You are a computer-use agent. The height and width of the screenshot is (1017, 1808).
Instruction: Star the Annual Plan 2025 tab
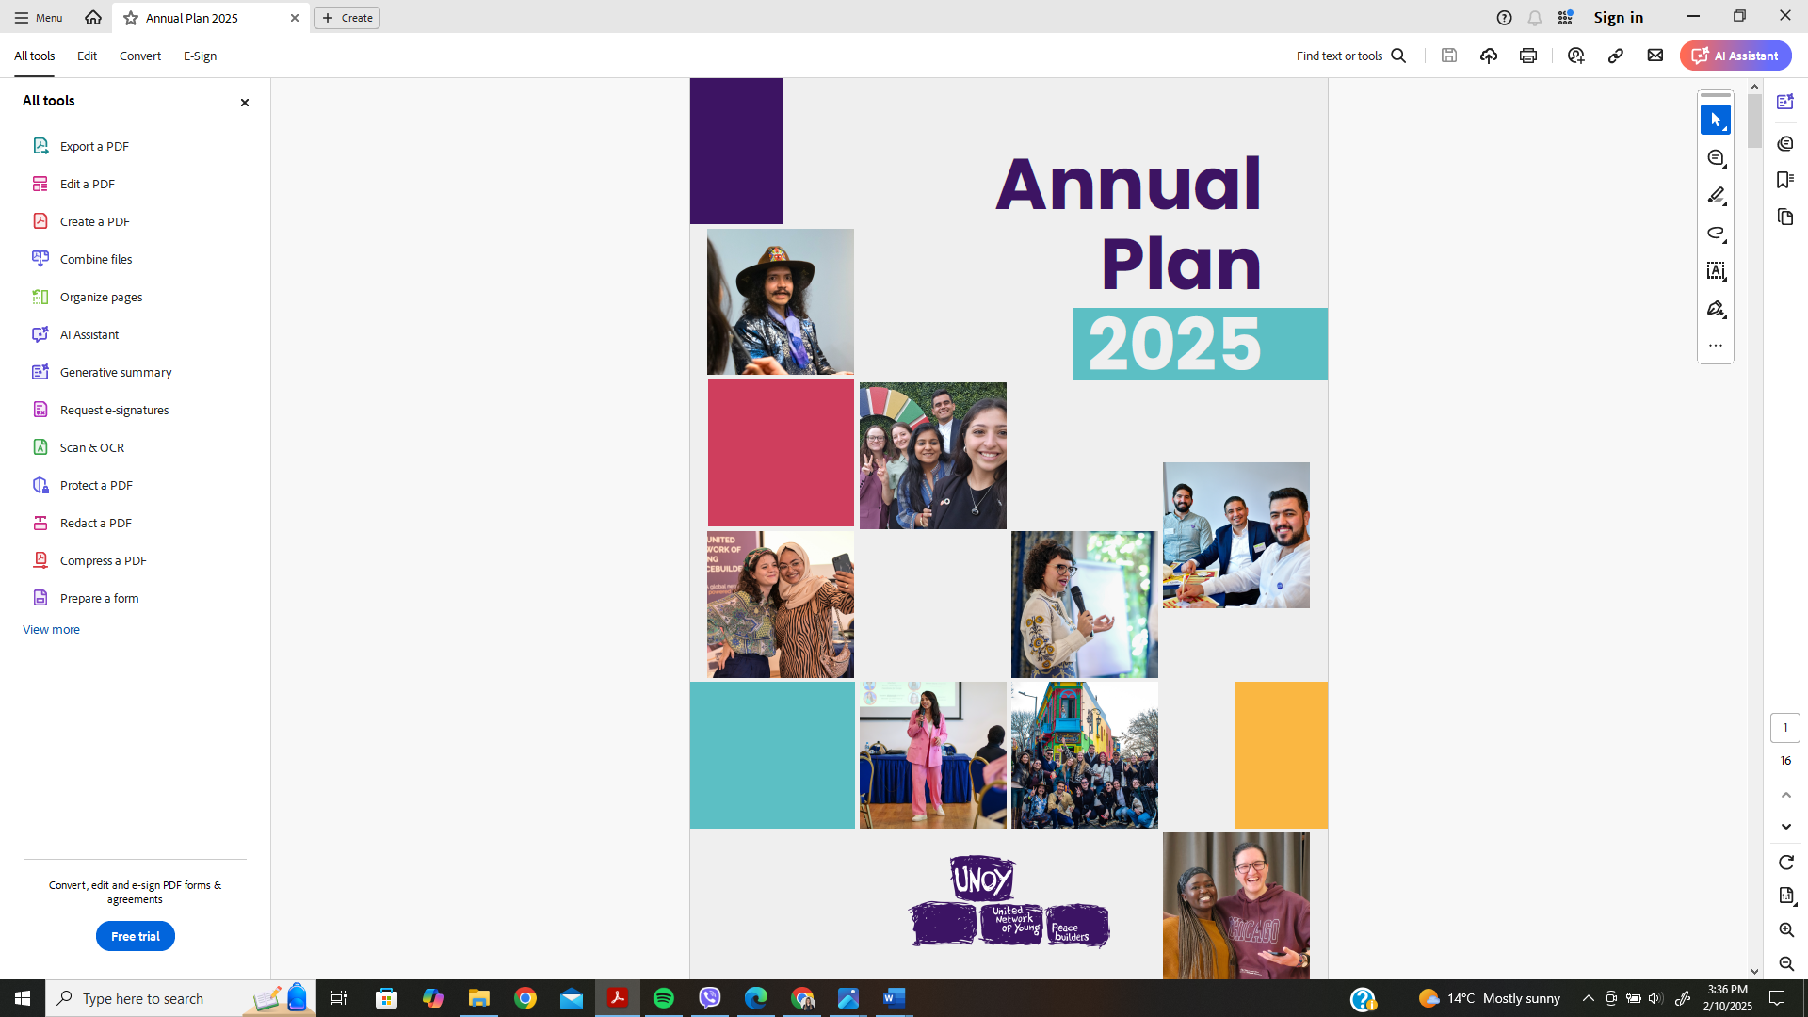pyautogui.click(x=131, y=18)
